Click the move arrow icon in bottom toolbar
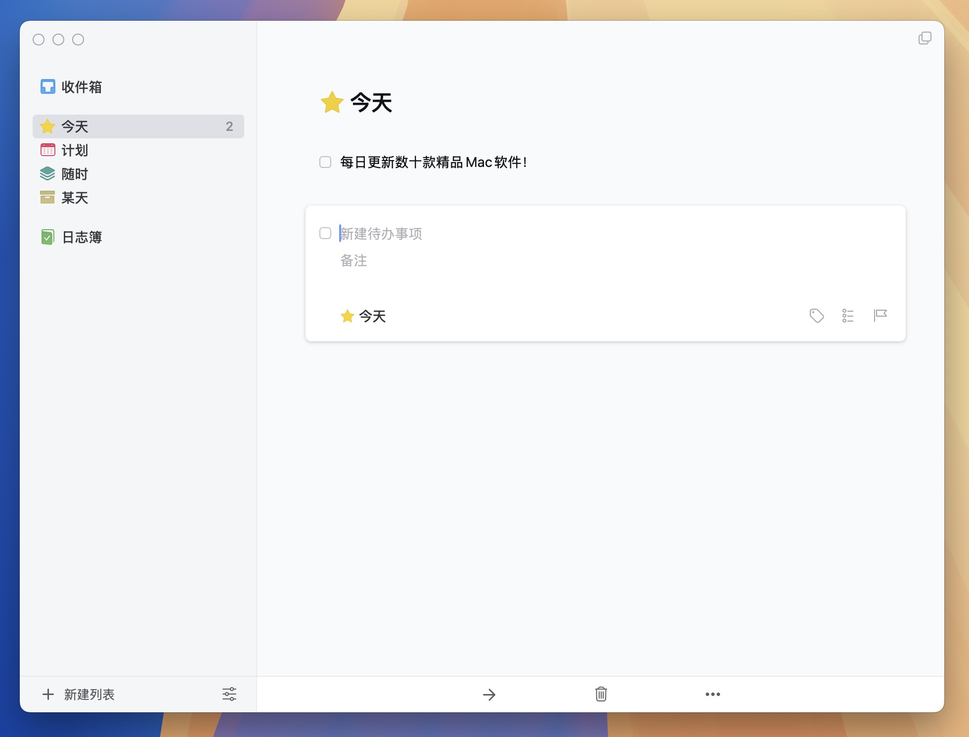Screen dimensions: 969x737 [489, 694]
